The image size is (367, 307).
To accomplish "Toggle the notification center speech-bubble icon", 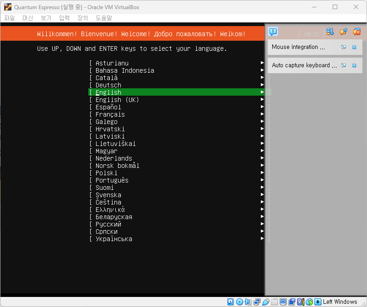I will [273, 32].
